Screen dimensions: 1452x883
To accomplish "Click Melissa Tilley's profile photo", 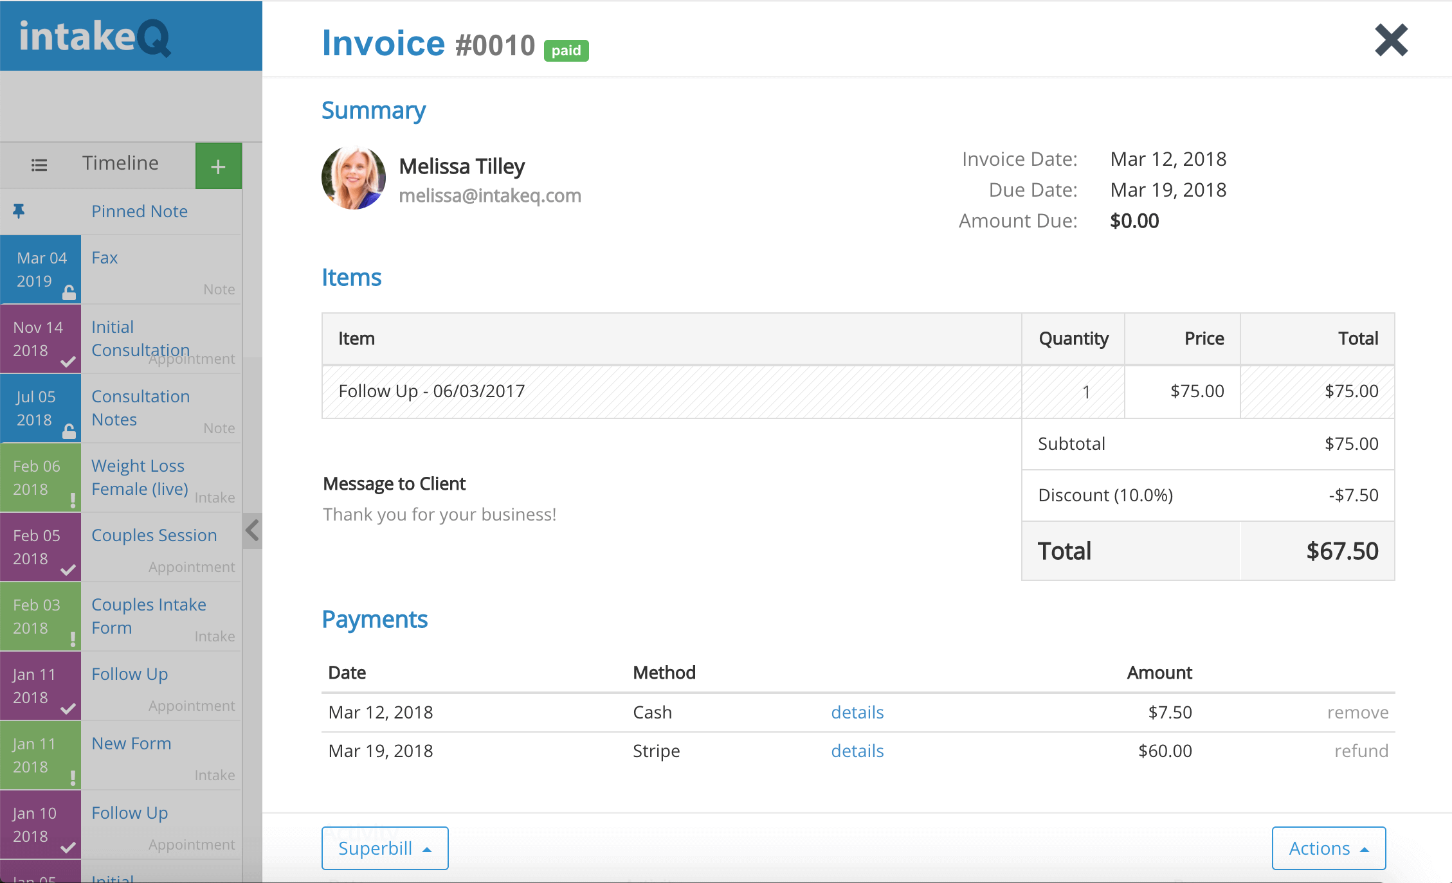I will [x=353, y=178].
